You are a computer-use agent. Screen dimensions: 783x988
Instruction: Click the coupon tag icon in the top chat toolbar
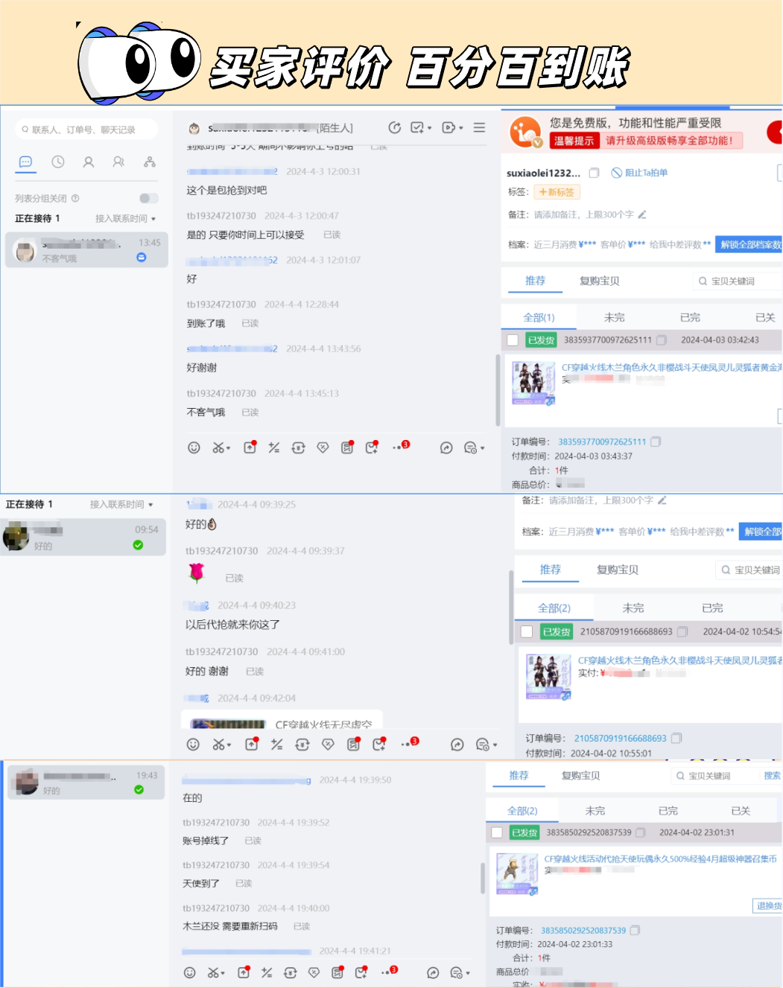tap(323, 447)
